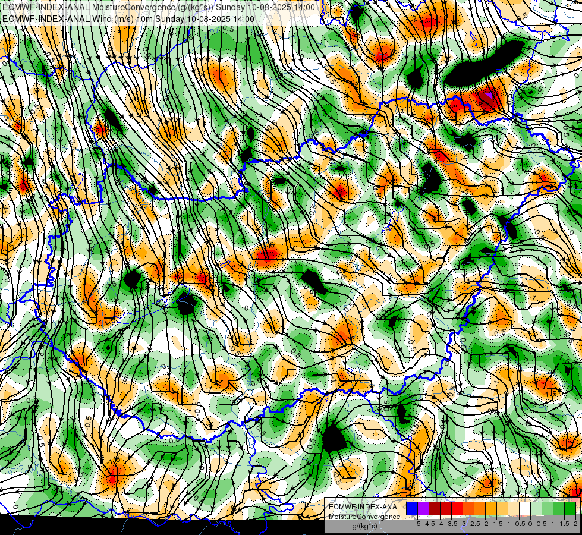Click the legend label 'ECMWF-INDEX-ANAL'
Screen dimensions: 582x535
coord(365,507)
